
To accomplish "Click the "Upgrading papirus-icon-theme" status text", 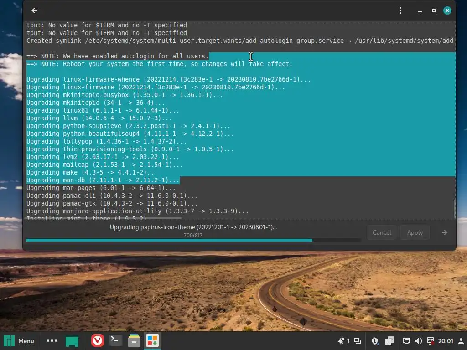I will click(193, 227).
